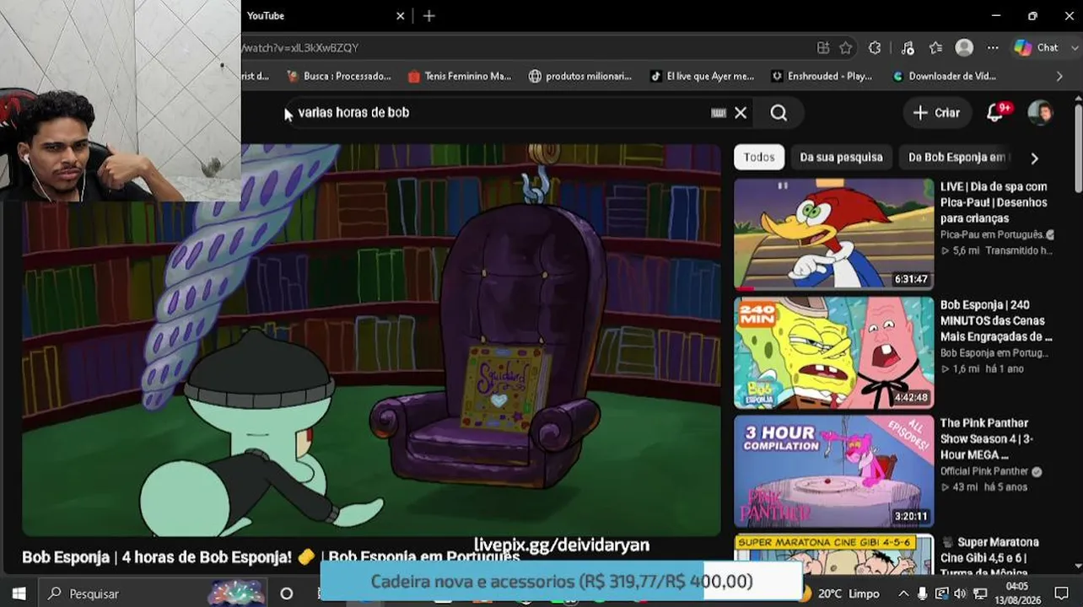Image resolution: width=1083 pixels, height=607 pixels.
Task: Open video titled Bob Esponja 240 MINUTOS
Action: [996, 320]
